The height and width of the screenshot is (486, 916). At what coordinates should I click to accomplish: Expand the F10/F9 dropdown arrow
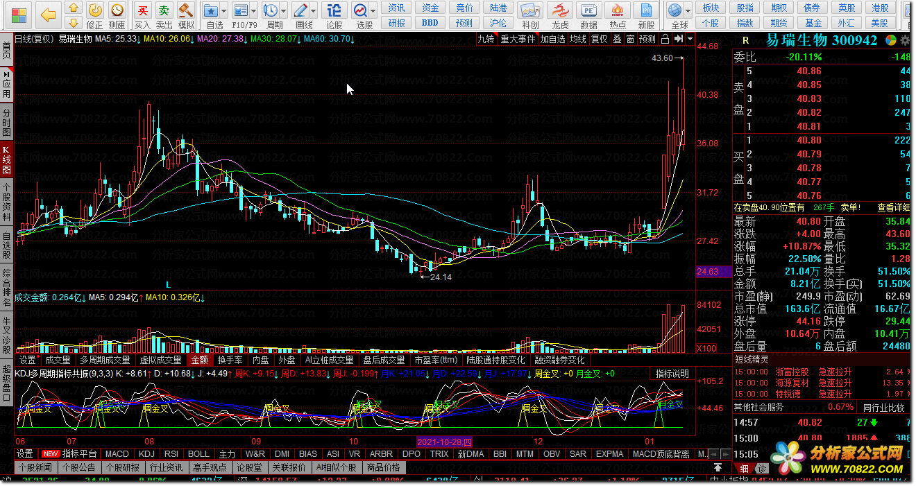point(253,10)
